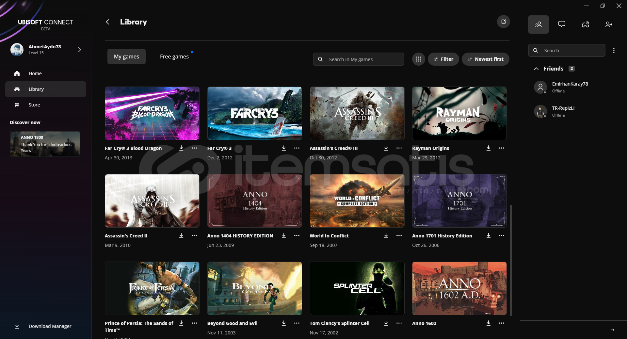Download Beyond Good and Evil
627x339 pixels.
[x=284, y=323]
